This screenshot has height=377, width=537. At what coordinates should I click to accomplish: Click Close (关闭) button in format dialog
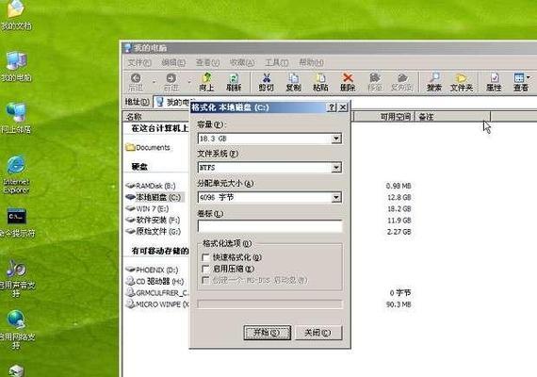[x=318, y=333]
